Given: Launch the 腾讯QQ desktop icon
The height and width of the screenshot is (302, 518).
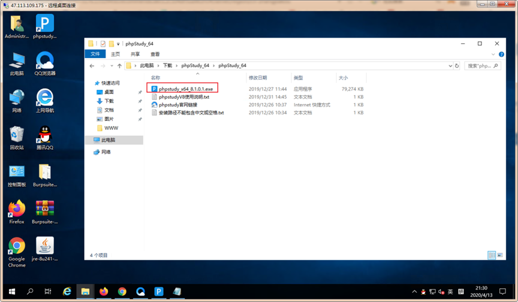Looking at the screenshot, I should [x=45, y=138].
